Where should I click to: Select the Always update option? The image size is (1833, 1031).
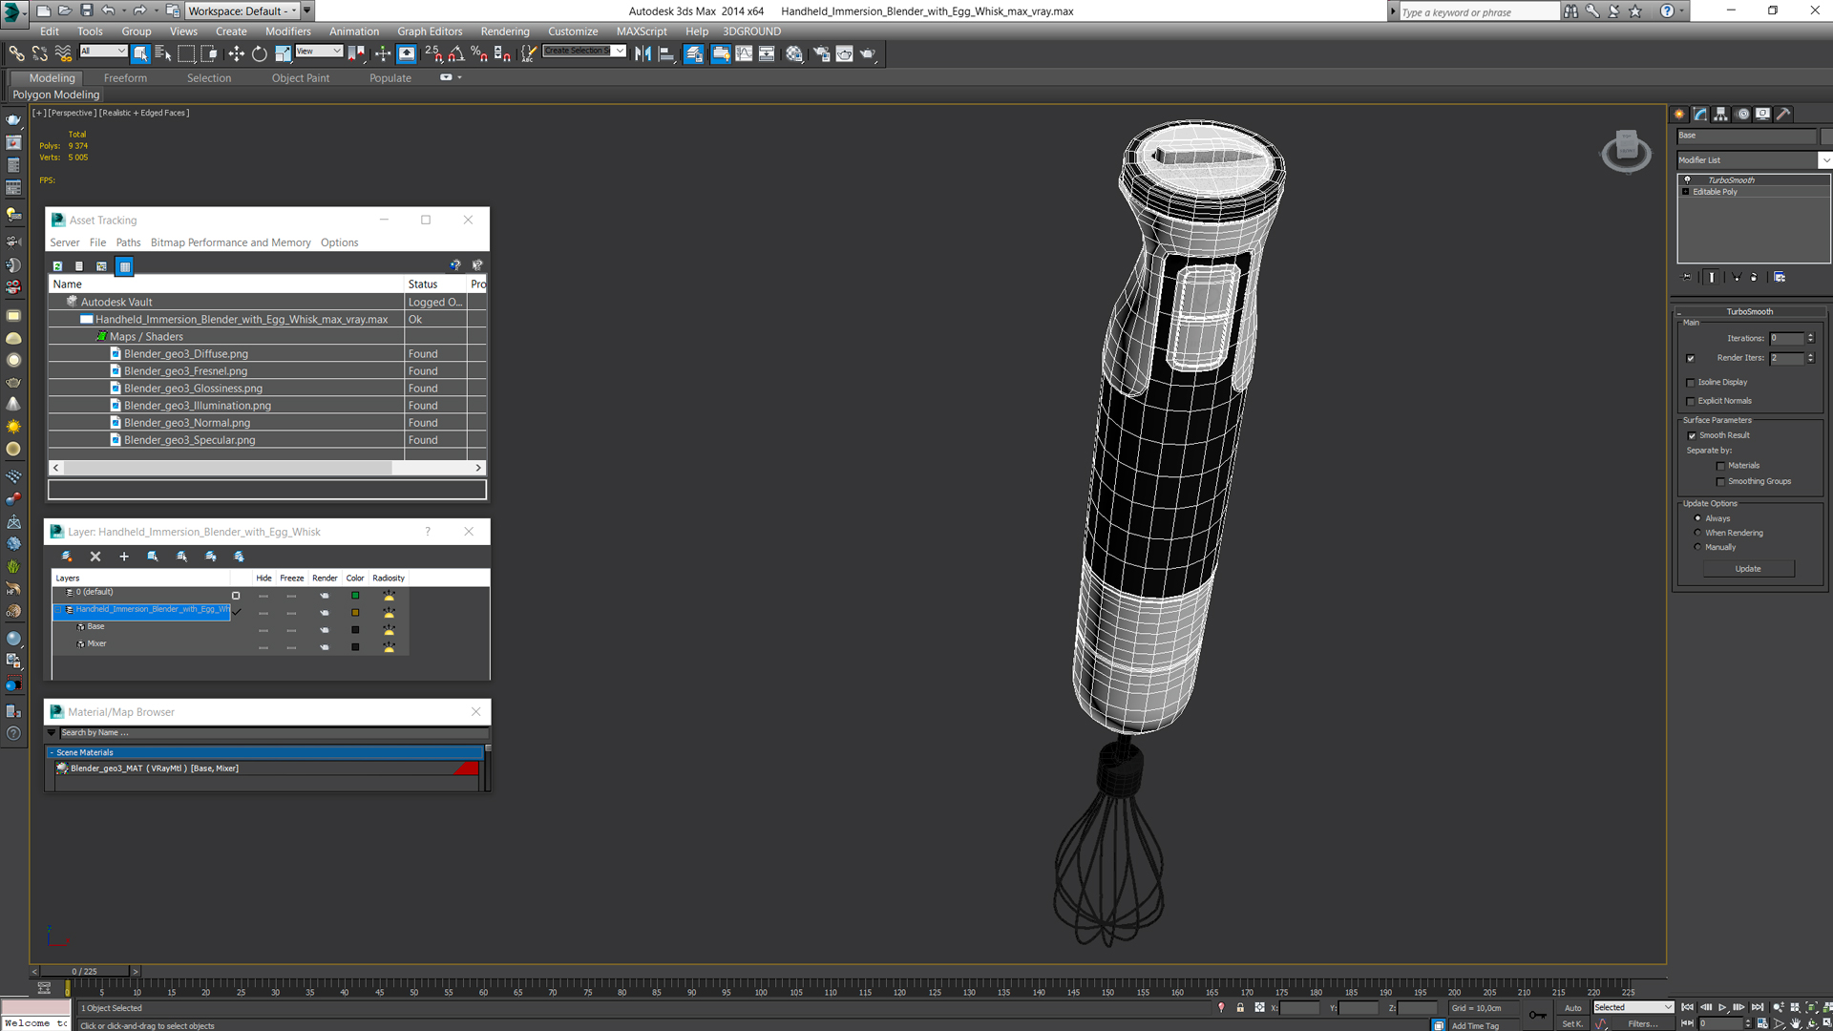click(x=1697, y=518)
